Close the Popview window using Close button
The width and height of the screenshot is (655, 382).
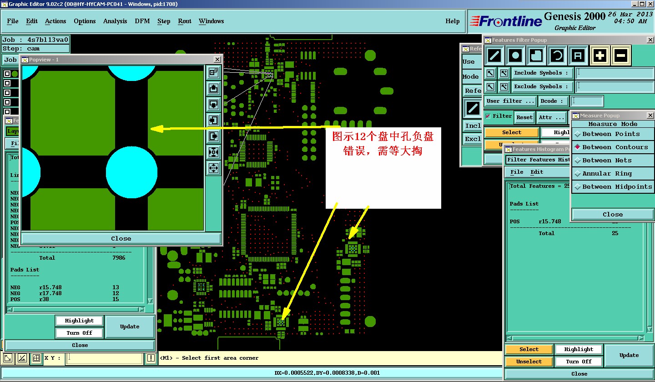[121, 239]
